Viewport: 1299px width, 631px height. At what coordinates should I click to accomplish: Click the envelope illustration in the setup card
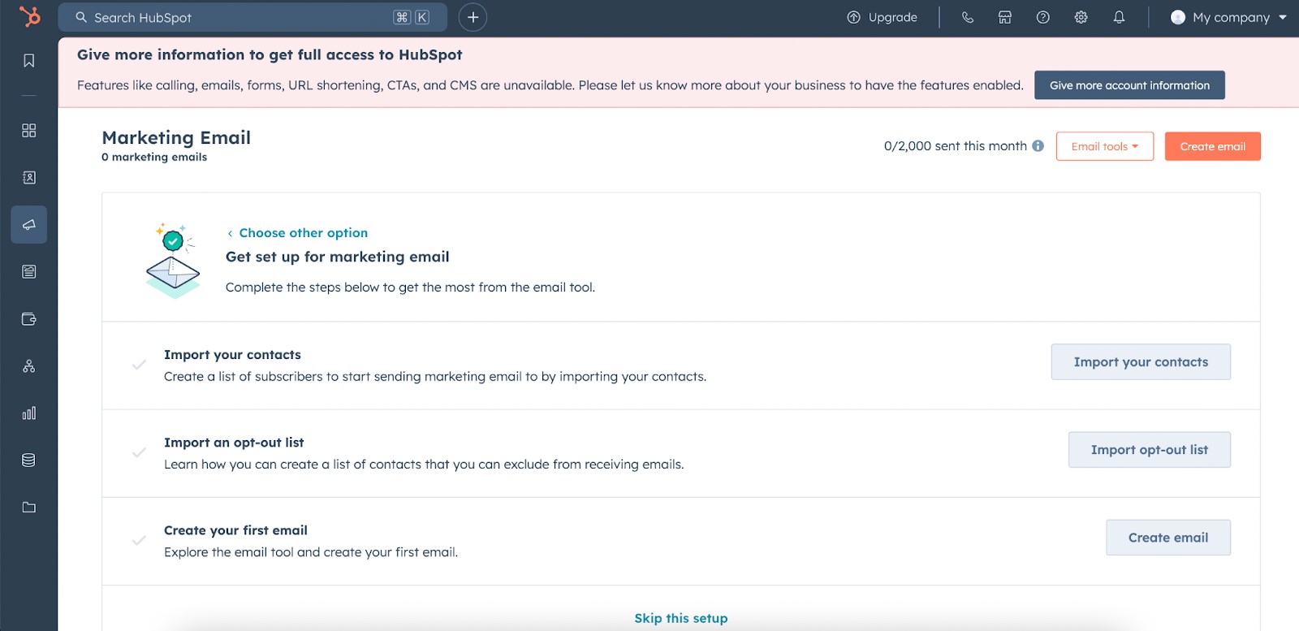[x=173, y=261]
